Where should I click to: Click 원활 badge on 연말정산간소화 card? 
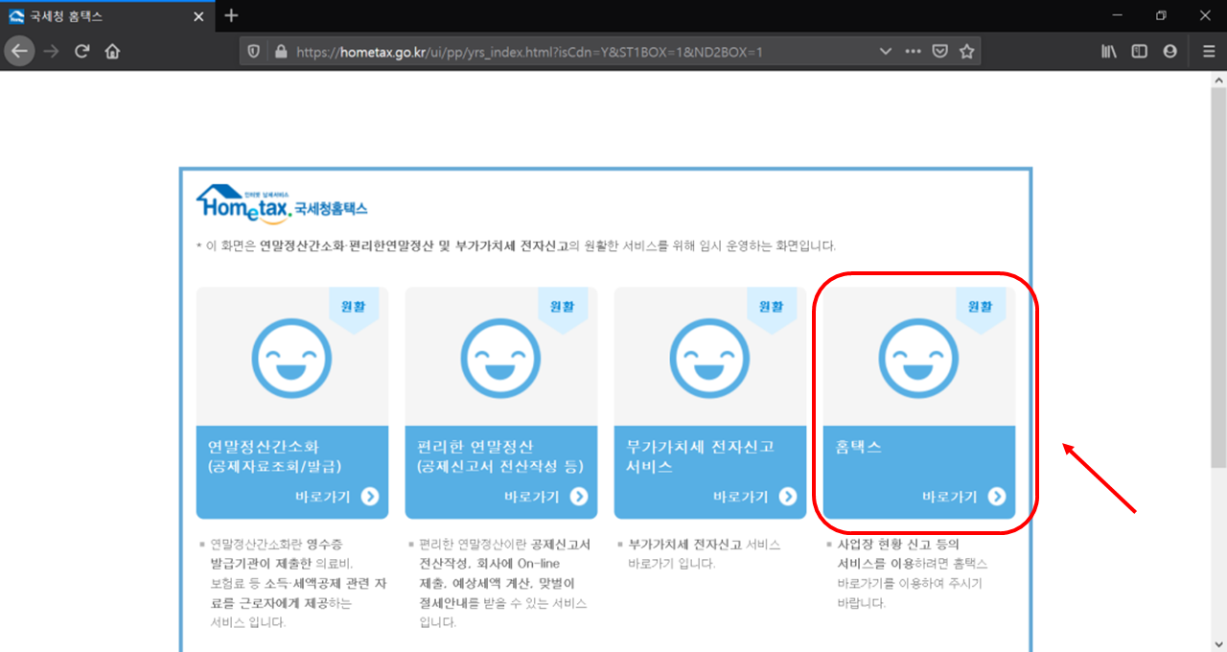tap(354, 308)
